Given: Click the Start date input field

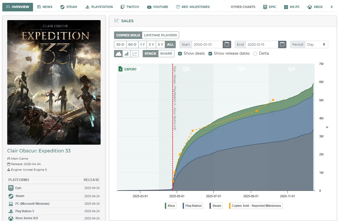Looking at the screenshot, I should point(207,44).
